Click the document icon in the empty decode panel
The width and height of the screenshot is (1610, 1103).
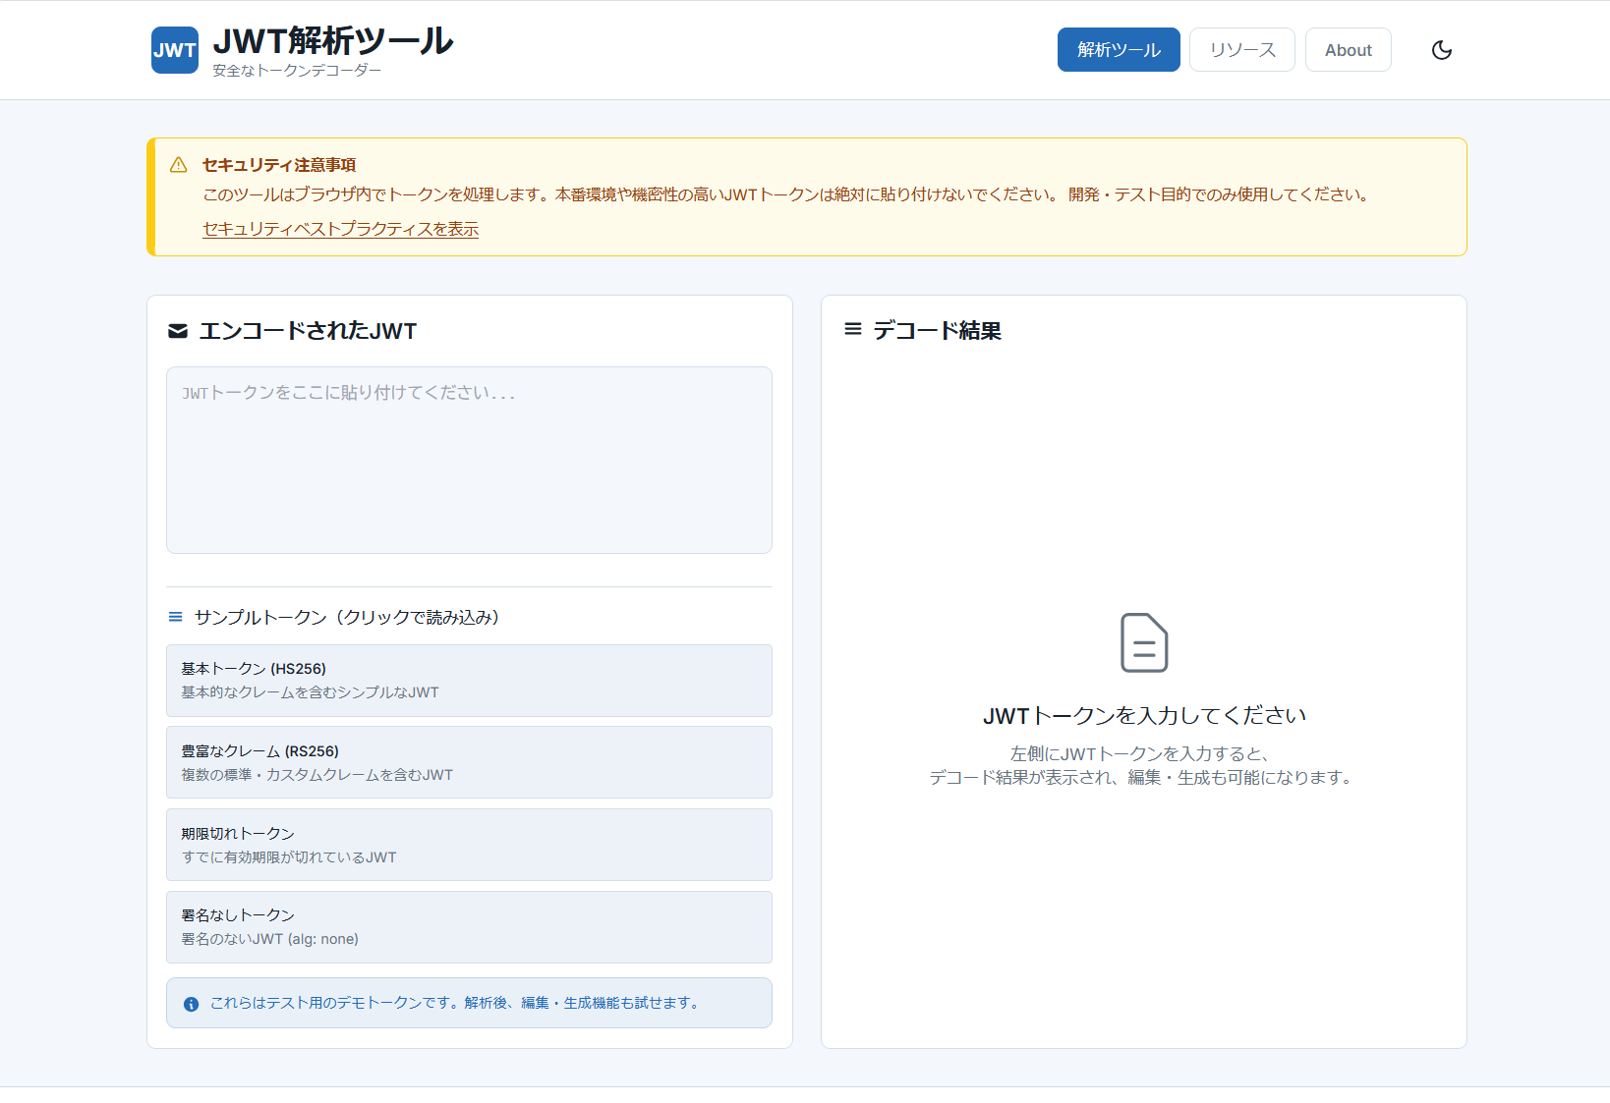[1144, 642]
